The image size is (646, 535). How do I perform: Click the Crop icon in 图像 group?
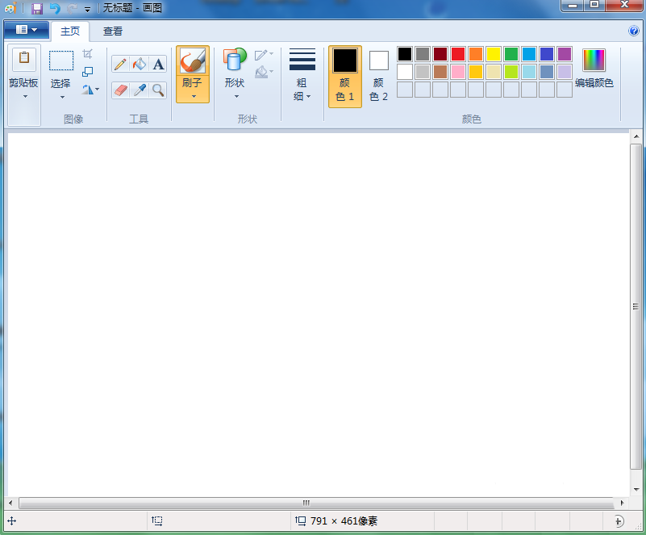click(88, 54)
